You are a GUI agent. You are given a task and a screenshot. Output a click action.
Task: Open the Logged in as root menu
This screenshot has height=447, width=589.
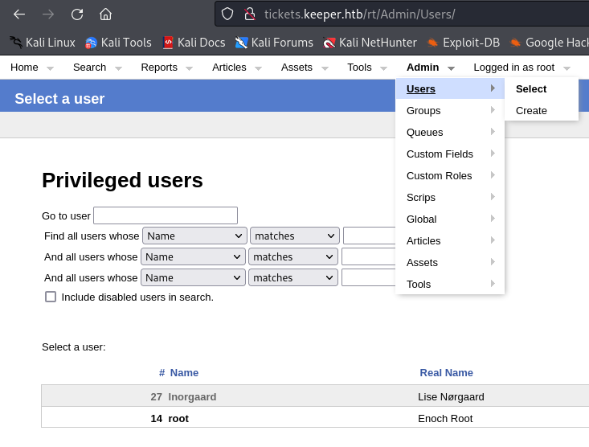[514, 68]
